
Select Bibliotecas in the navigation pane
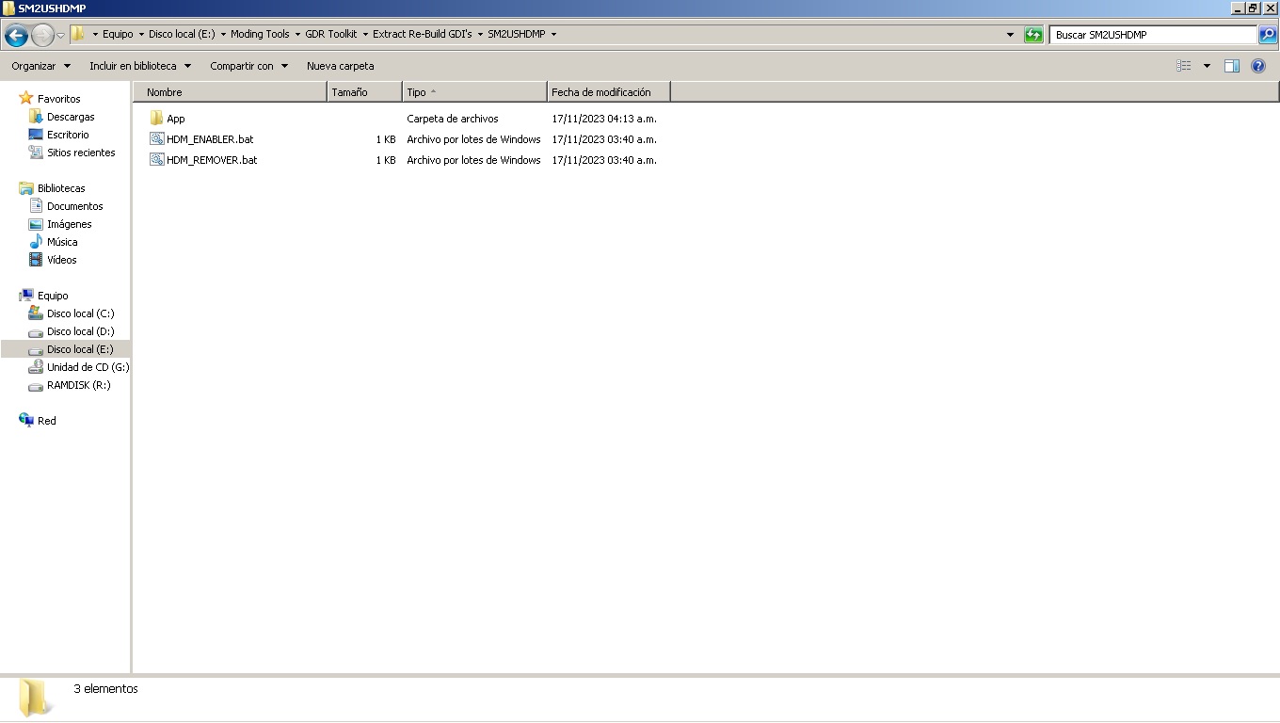(x=61, y=188)
